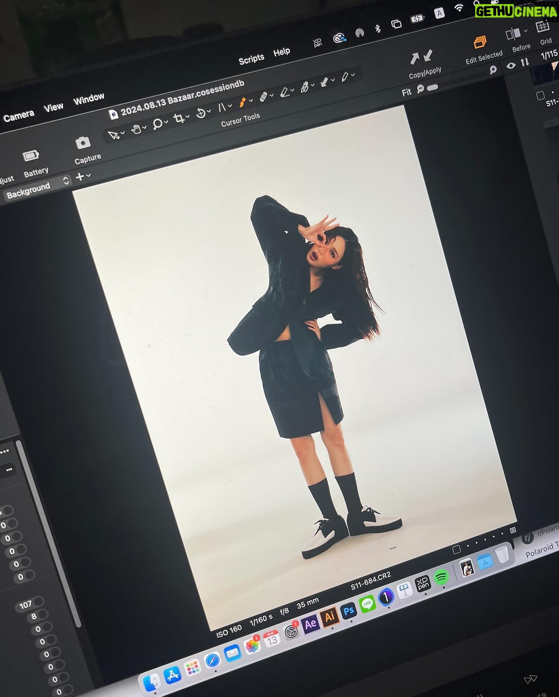Click the S11-684.CR2 filename label
Screen dimensions: 559x697
(x=370, y=581)
